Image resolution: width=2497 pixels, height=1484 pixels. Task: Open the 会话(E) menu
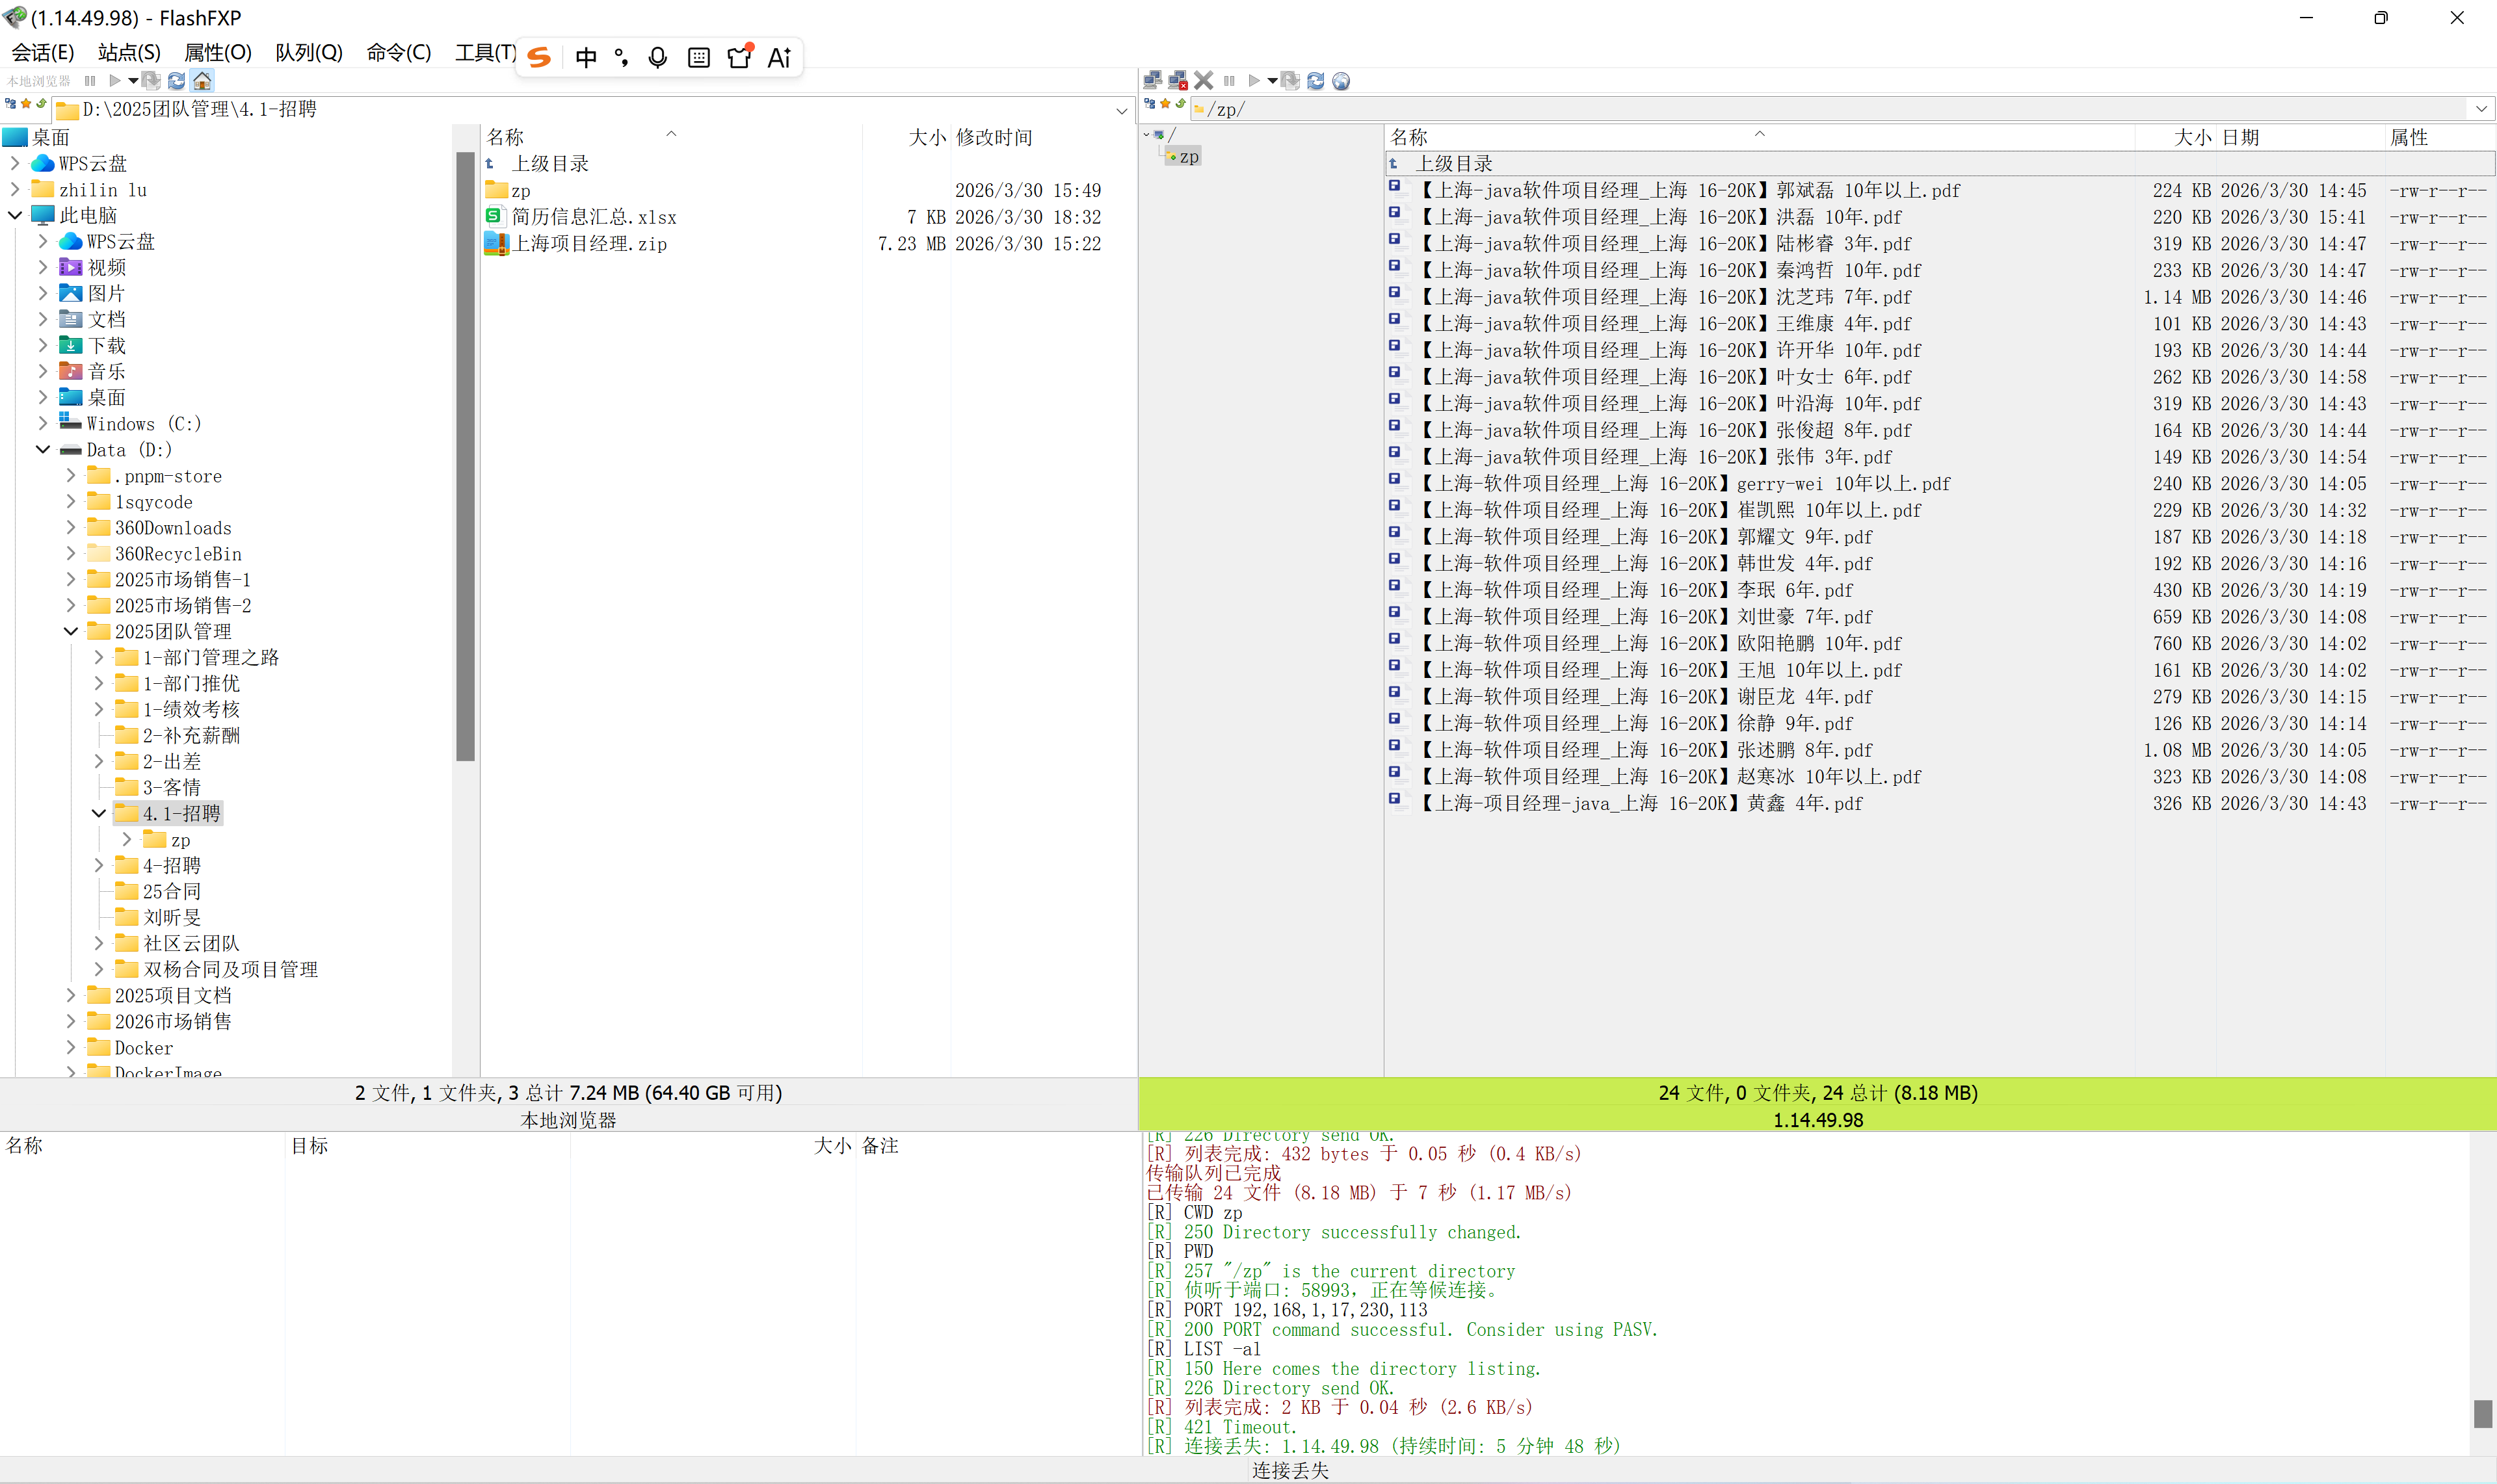43,52
